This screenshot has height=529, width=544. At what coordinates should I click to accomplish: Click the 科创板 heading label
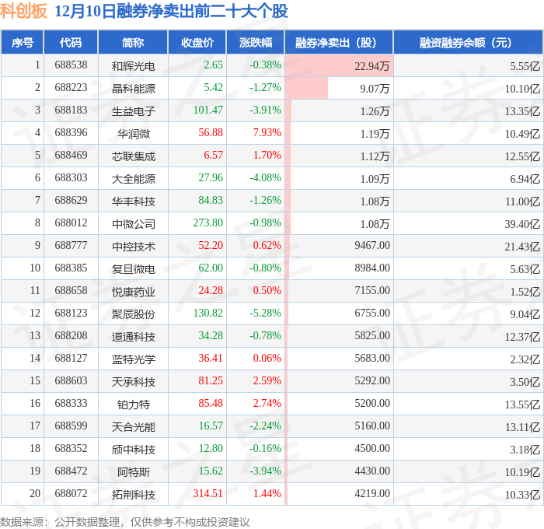tap(23, 11)
